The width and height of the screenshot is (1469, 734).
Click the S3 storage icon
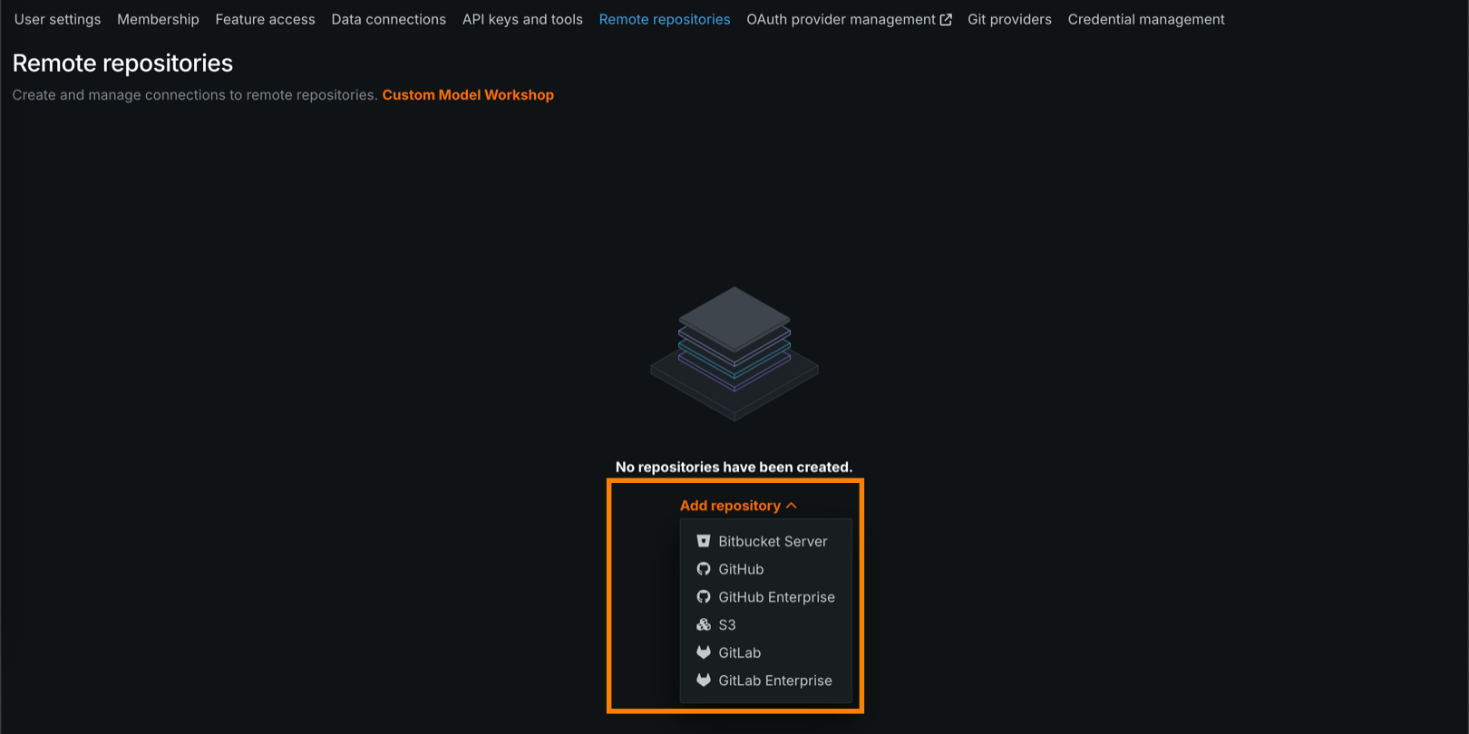(x=703, y=625)
